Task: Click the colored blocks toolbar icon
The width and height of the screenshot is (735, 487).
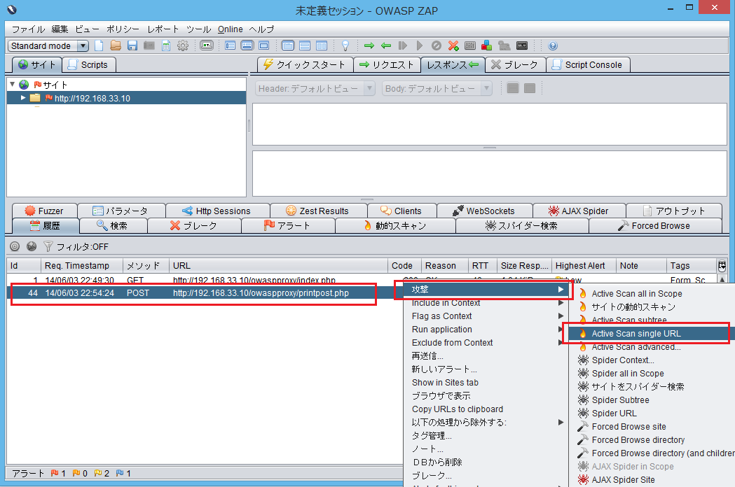Action: click(x=486, y=45)
